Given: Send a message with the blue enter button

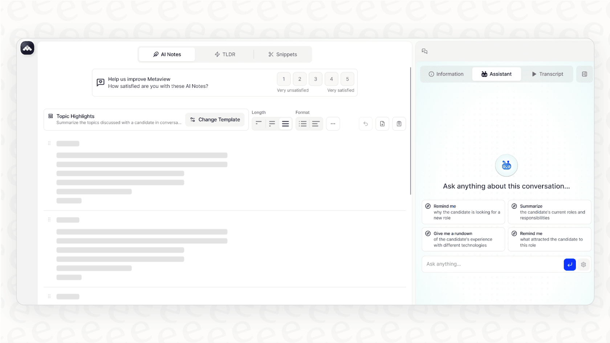Looking at the screenshot, I should point(569,264).
